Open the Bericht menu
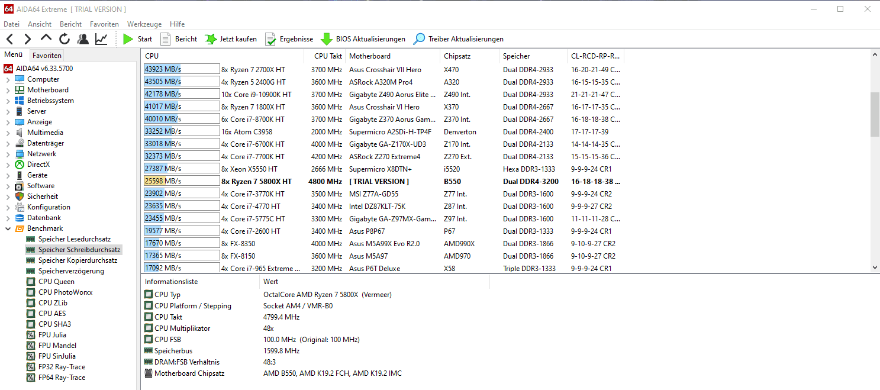Viewport: 880px width, 390px height. coord(71,24)
